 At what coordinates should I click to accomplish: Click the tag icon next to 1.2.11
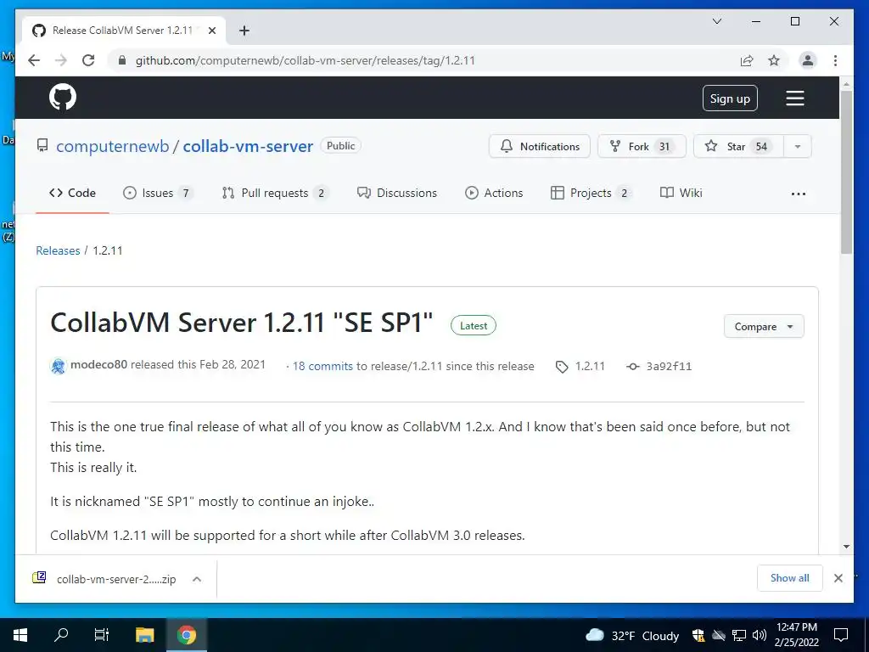pos(562,367)
